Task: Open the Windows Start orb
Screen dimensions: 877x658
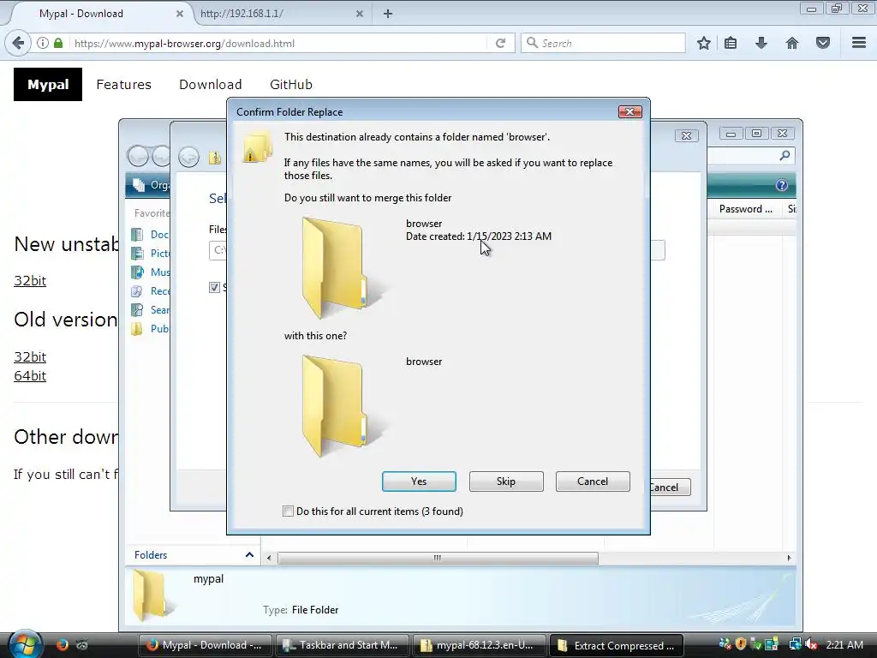Action: tap(25, 644)
